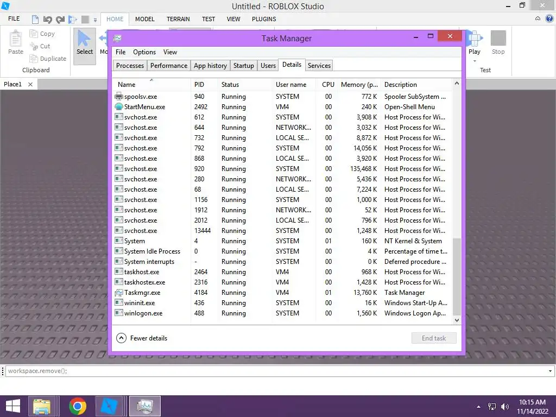Open Task Manager File menu

[121, 52]
